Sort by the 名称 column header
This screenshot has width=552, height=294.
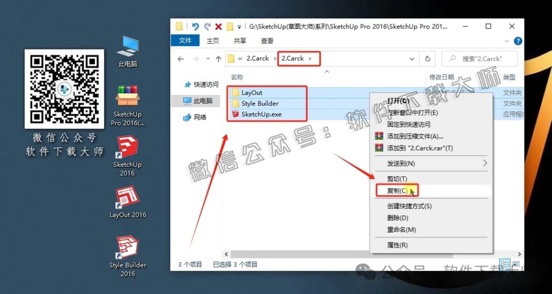[x=237, y=77]
